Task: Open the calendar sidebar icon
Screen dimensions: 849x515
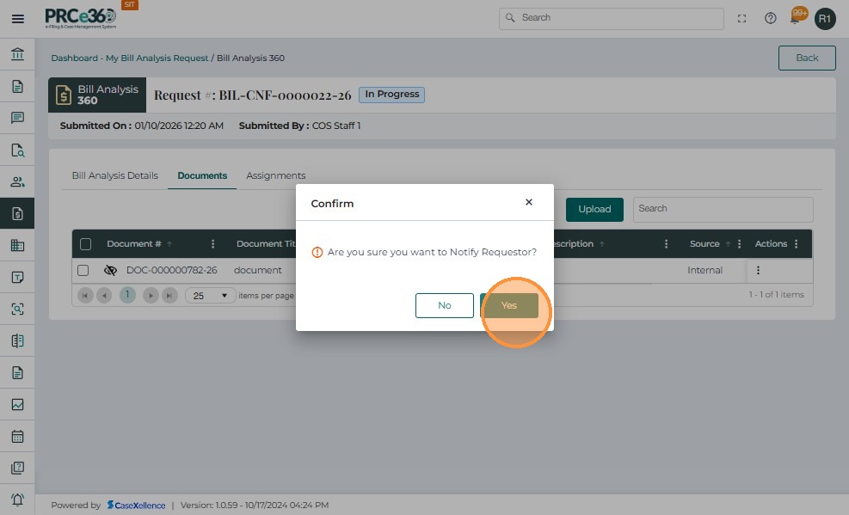Action: [x=17, y=436]
